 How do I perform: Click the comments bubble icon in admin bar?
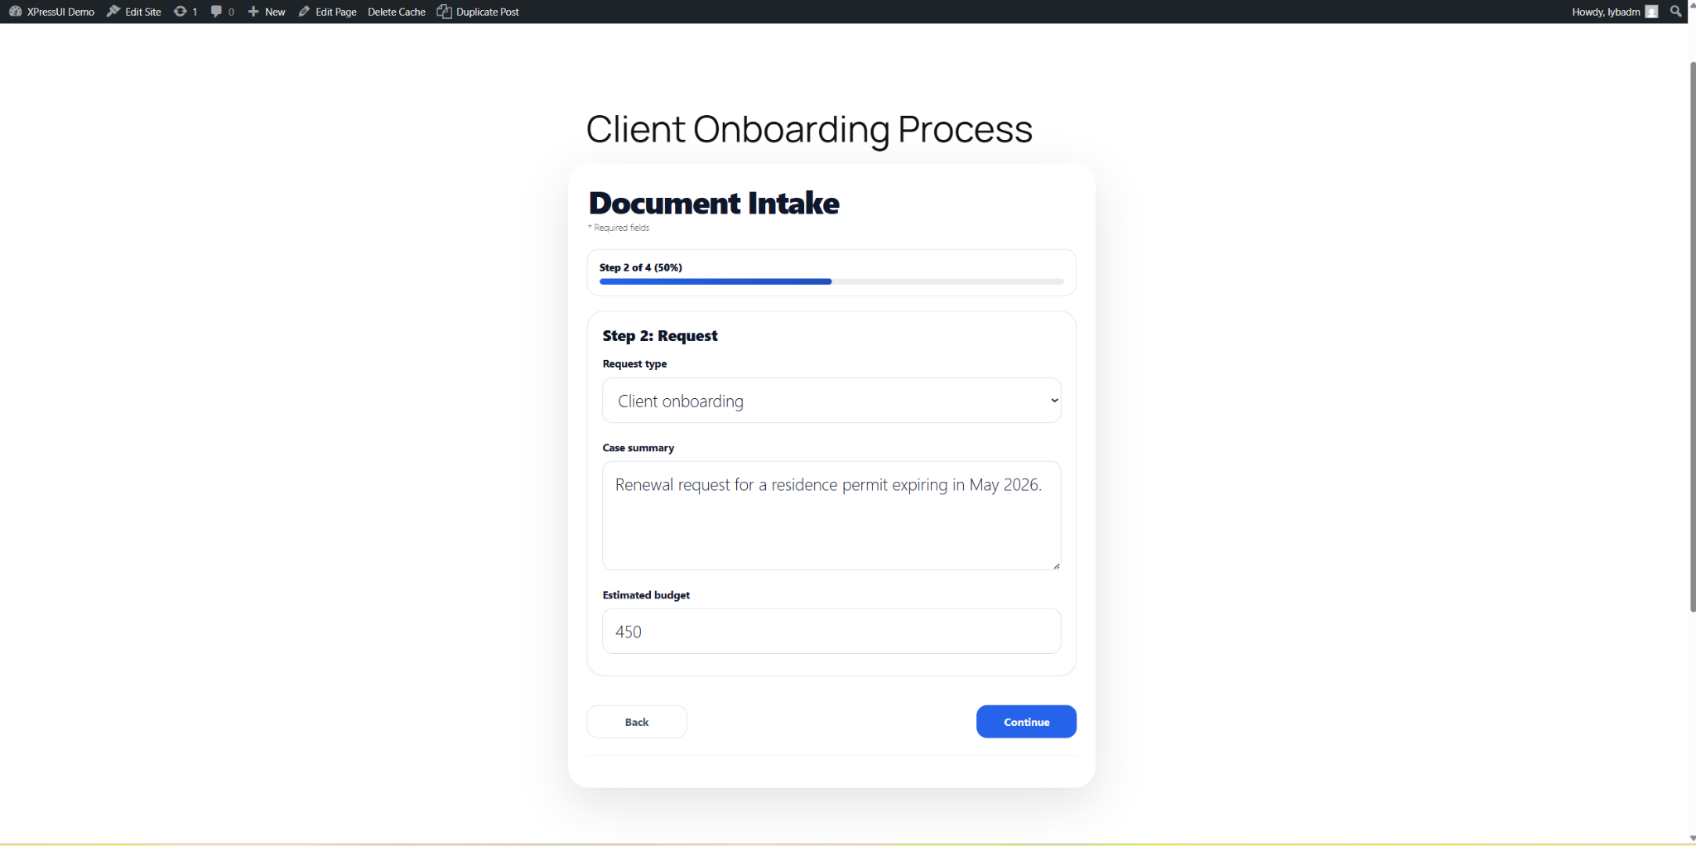coord(217,12)
